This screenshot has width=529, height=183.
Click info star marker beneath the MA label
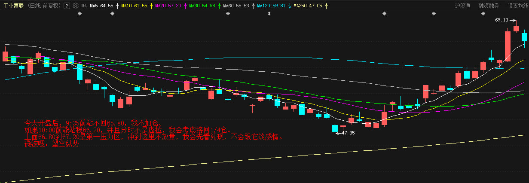(79, 14)
